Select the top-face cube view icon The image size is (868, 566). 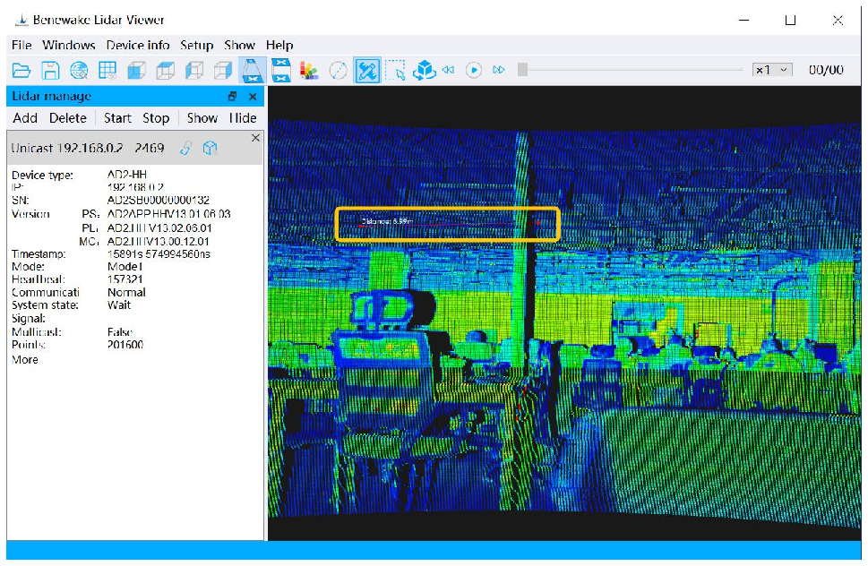(165, 70)
